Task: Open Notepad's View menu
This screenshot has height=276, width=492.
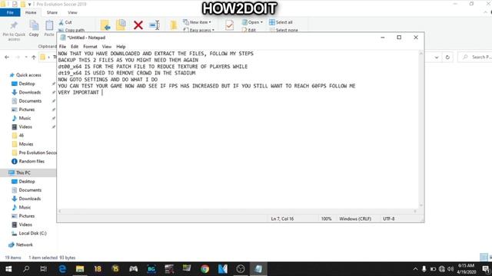Action: coord(107,46)
